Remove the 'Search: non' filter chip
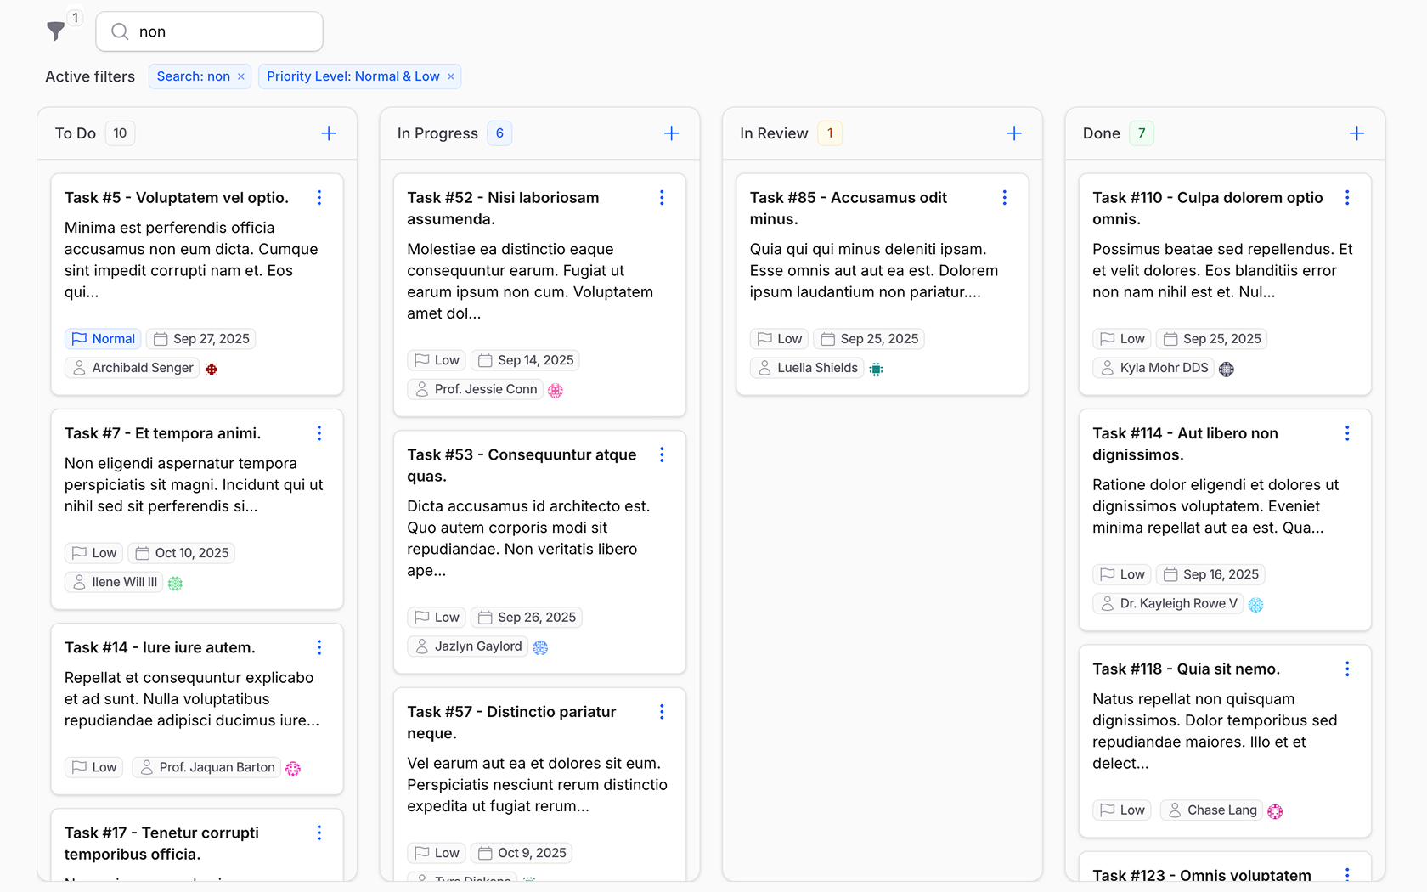 (x=241, y=76)
